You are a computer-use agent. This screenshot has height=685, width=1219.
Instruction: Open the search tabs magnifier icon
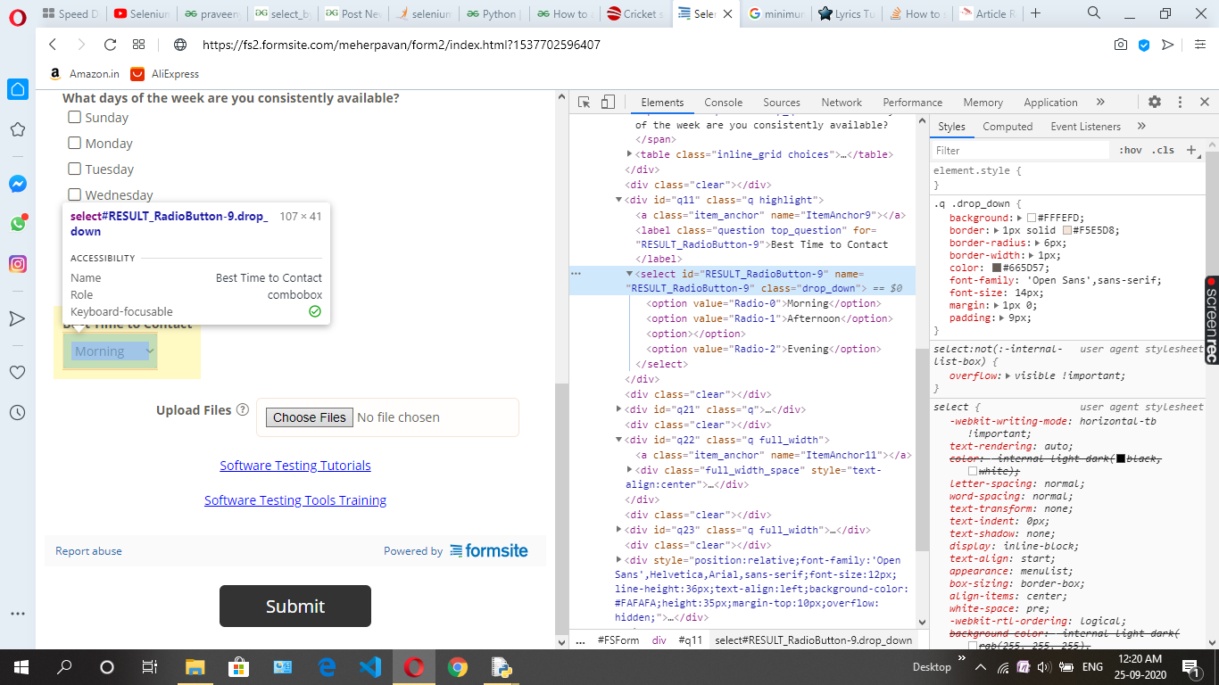click(1094, 13)
